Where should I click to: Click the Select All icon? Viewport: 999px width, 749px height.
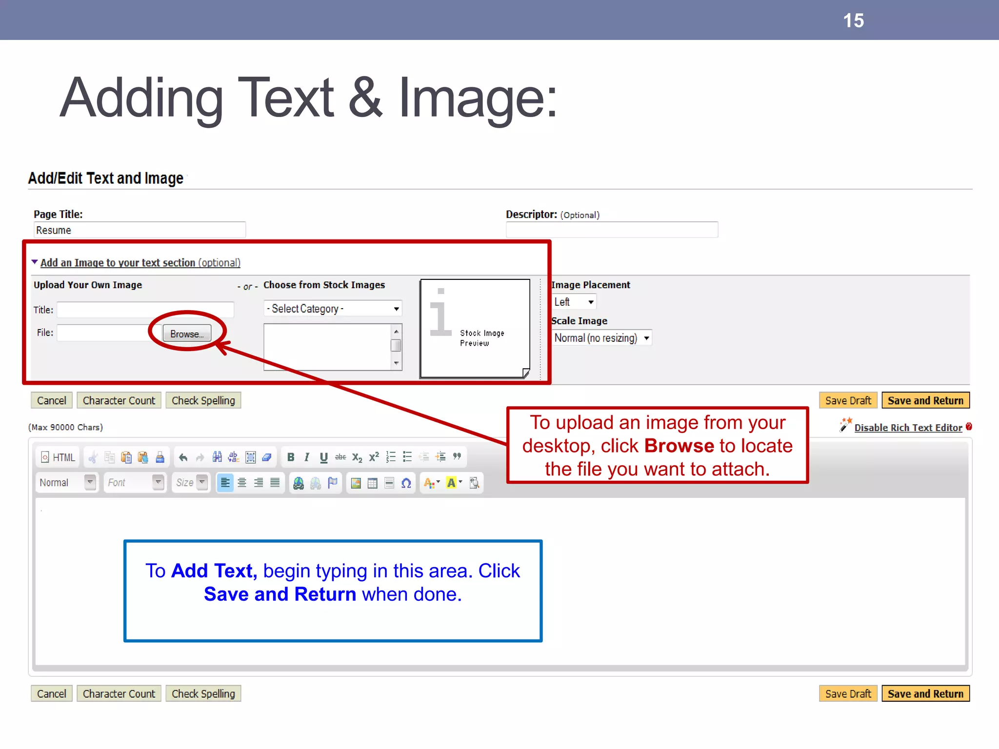pyautogui.click(x=250, y=457)
